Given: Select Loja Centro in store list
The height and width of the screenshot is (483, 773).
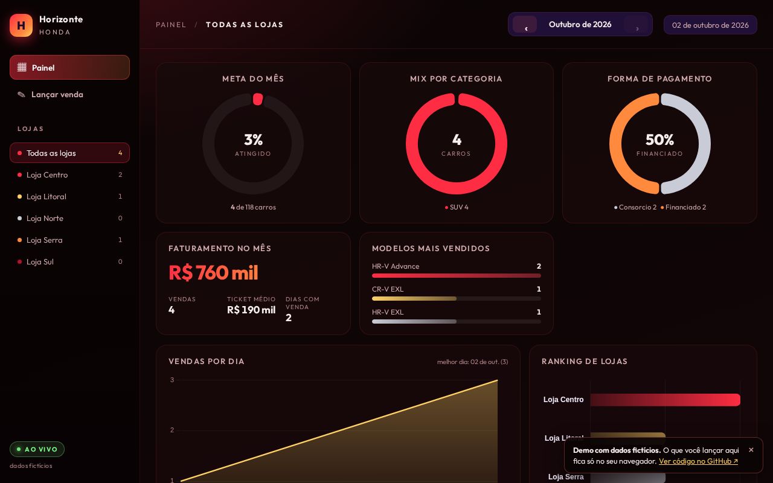Looking at the screenshot, I should pos(69,174).
